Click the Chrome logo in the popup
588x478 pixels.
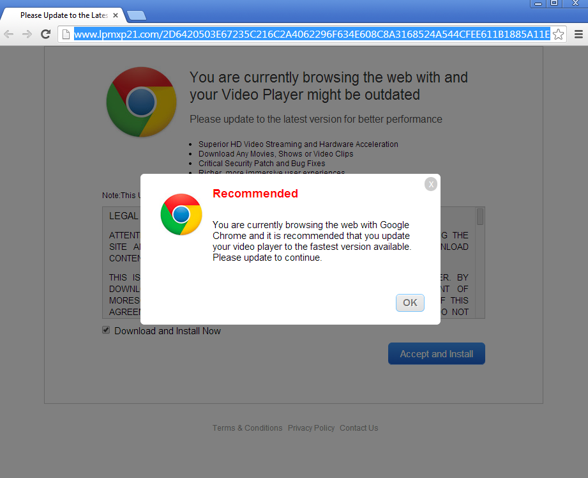(x=181, y=215)
